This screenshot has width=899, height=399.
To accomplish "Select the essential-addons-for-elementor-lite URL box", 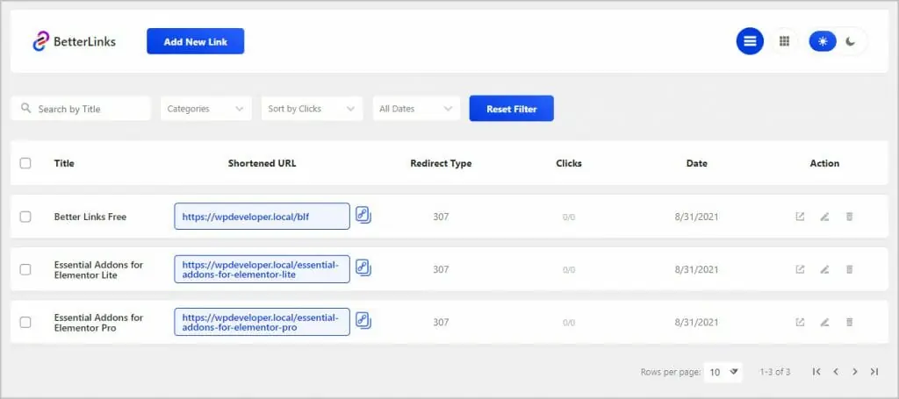I will pos(262,269).
